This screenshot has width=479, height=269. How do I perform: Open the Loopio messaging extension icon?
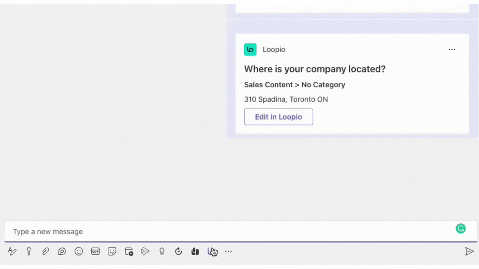click(211, 251)
